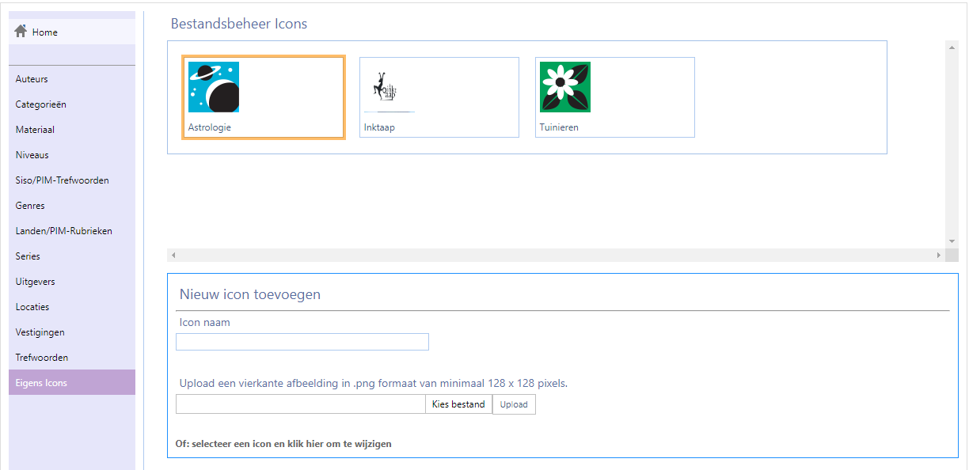969x470 pixels.
Task: Open the Uitgevers section
Action: coord(35,282)
